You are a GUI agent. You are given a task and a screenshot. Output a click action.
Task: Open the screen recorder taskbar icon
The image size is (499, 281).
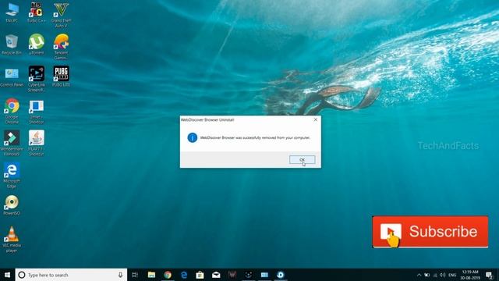[249, 275]
